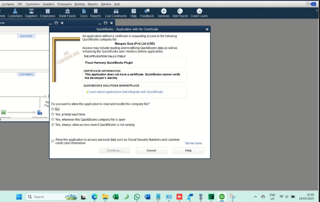The image size is (320, 202).
Task: Launch Microsoft Edge from taskbar
Action: [94, 197]
